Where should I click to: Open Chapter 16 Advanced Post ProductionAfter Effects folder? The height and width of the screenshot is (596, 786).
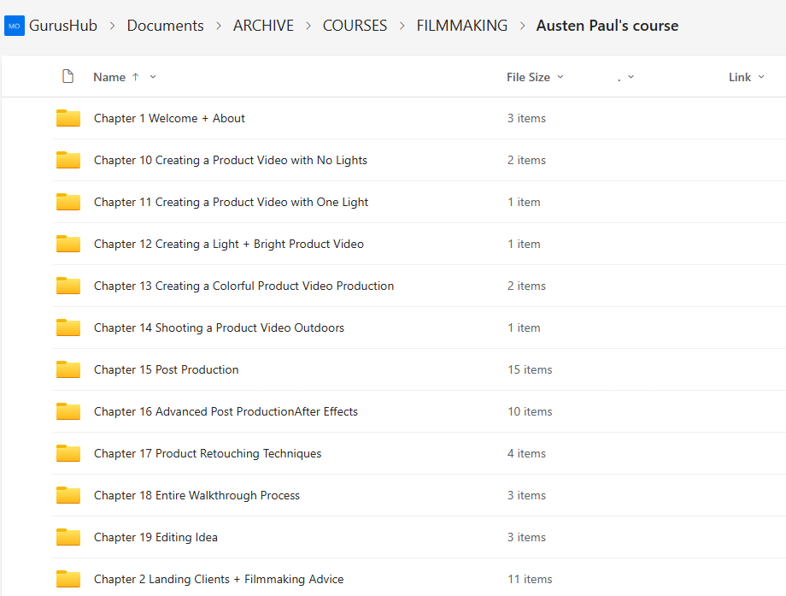[226, 411]
